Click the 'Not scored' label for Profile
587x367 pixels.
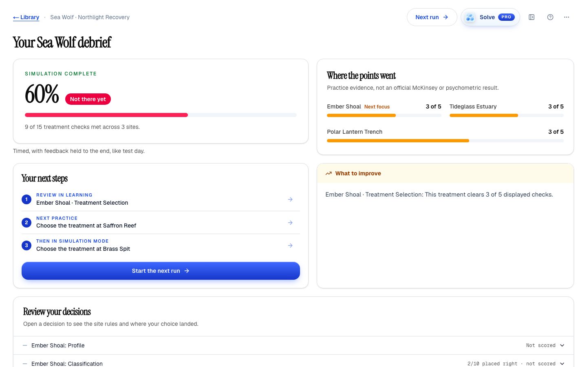click(541, 345)
